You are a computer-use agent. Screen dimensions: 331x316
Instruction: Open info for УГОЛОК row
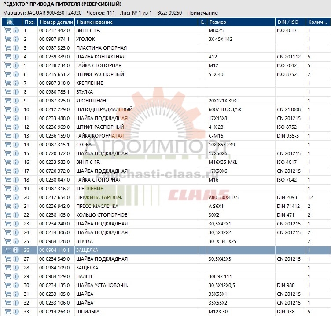16,39
